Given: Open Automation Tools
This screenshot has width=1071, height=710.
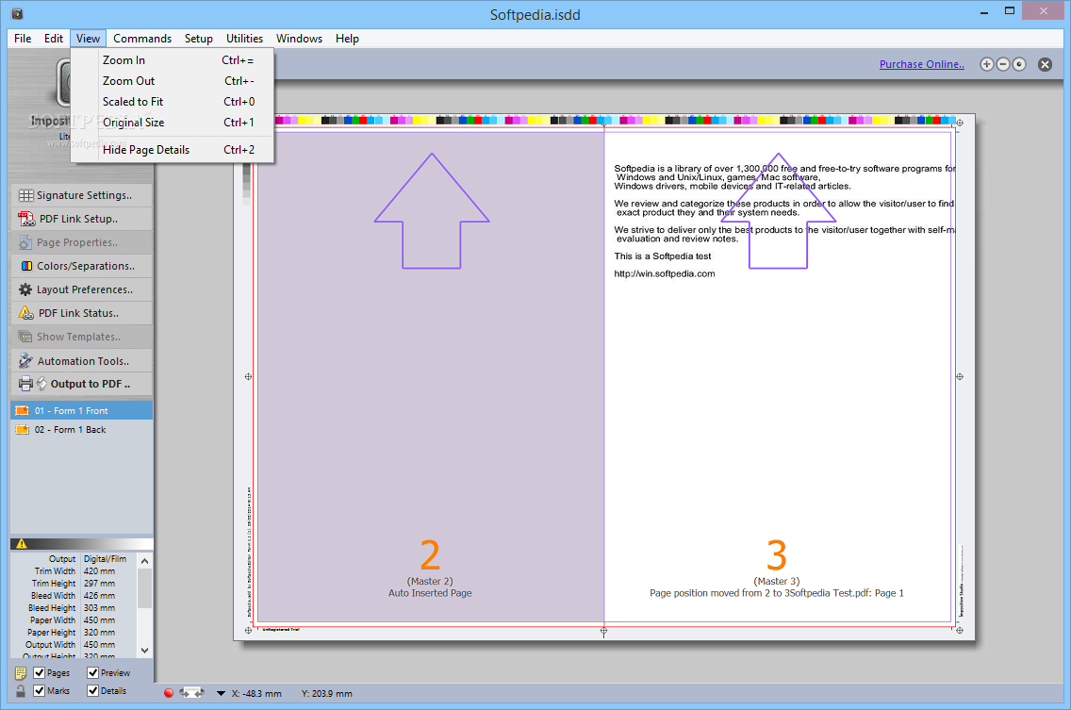Looking at the screenshot, I should (82, 361).
